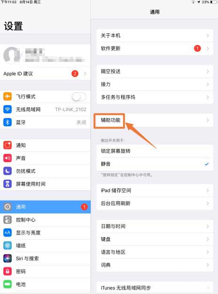Expand the Apple ID 建议 chevron
The width and height of the screenshot is (218, 294).
(85, 74)
